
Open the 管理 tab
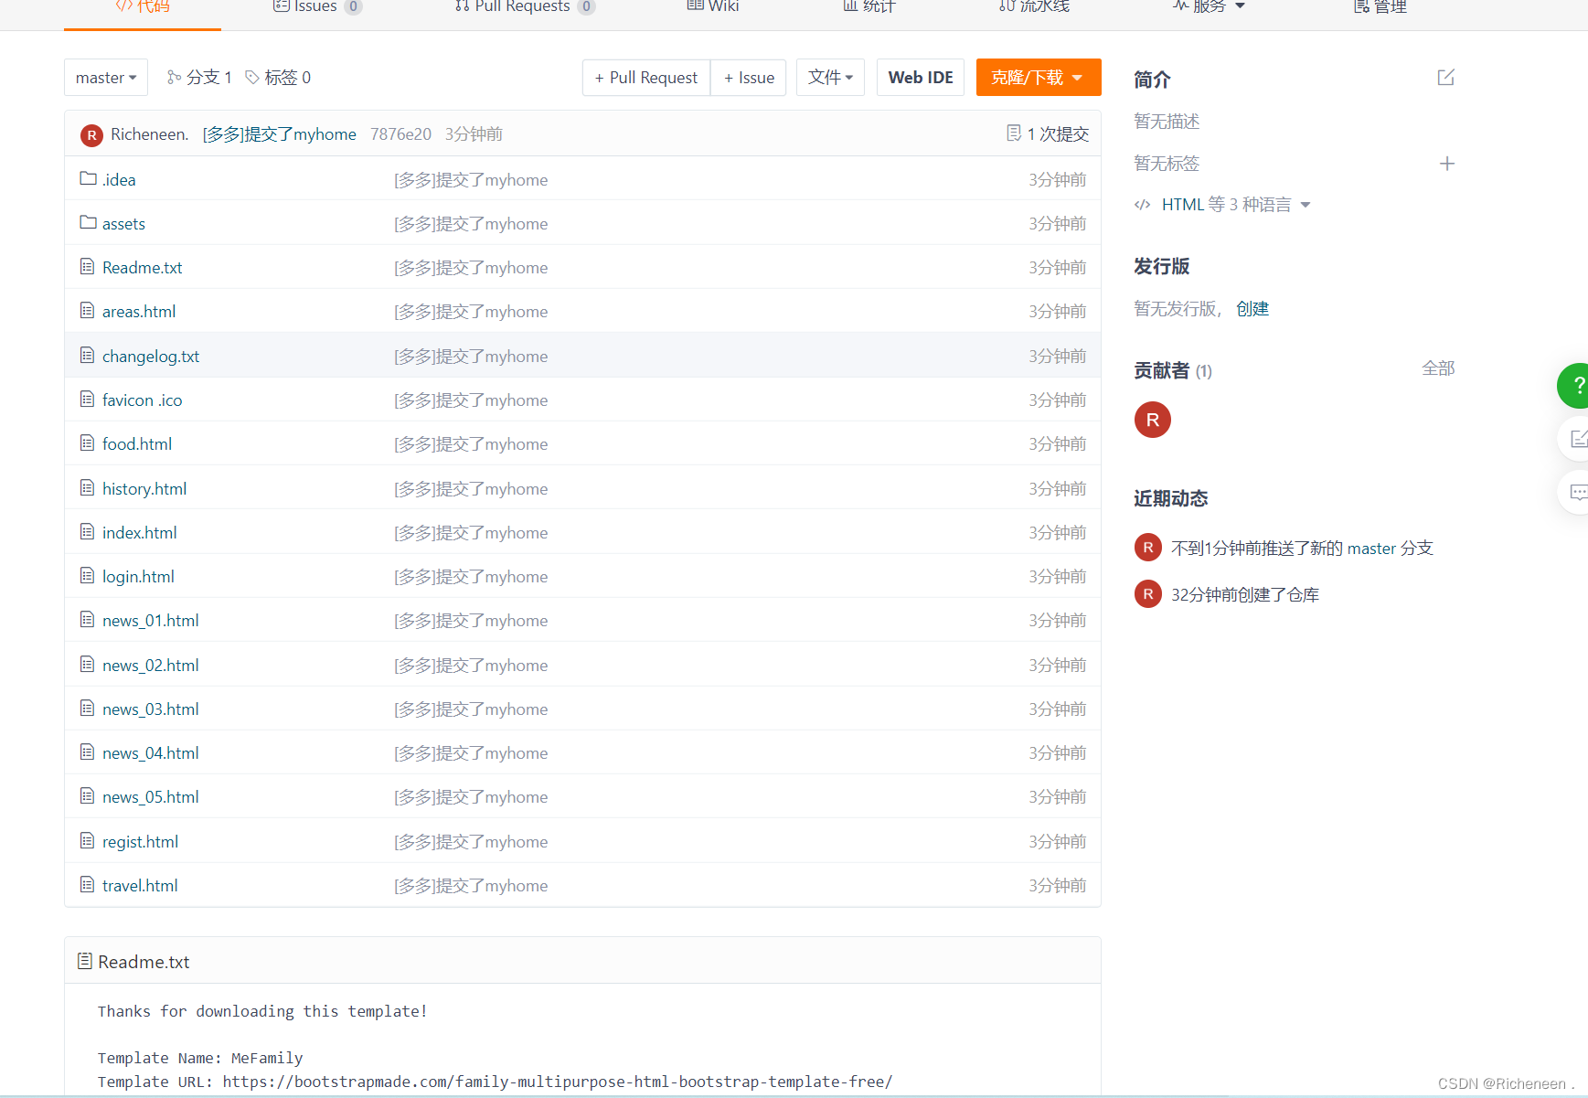(1380, 7)
